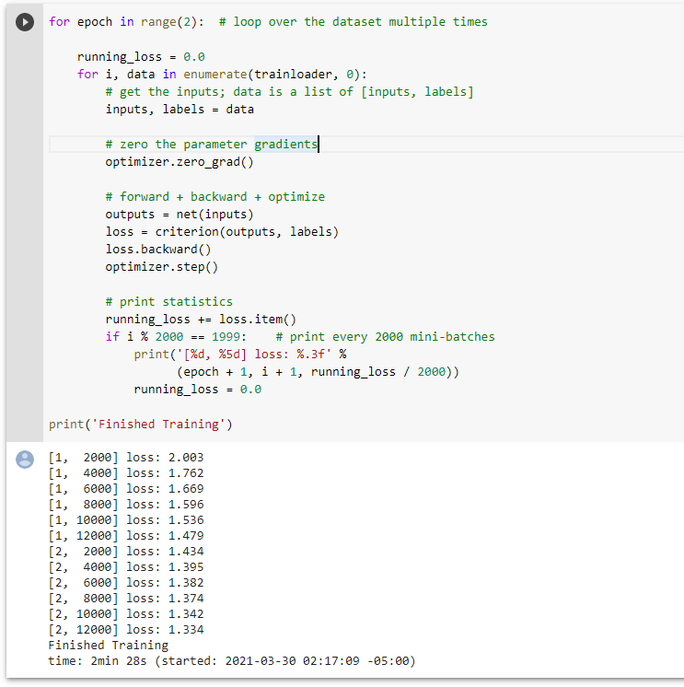Click the 'inputs, labels = data' line

click(180, 110)
